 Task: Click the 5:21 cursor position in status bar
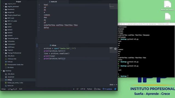tap(21, 89)
